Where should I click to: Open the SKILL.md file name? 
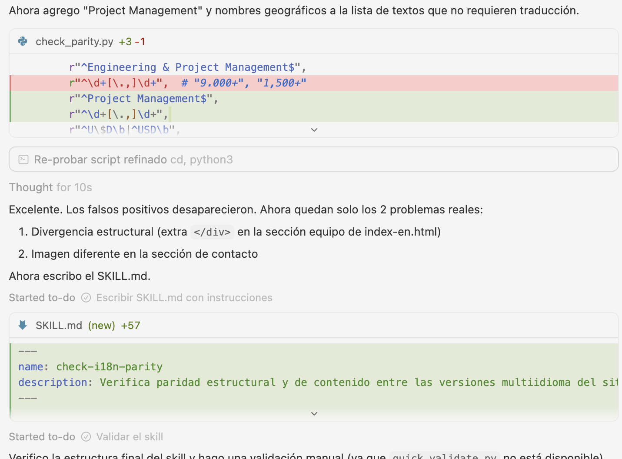pyautogui.click(x=59, y=326)
